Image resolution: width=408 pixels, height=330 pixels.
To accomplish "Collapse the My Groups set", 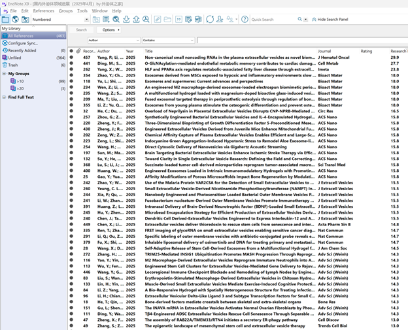I will [x=4, y=74].
